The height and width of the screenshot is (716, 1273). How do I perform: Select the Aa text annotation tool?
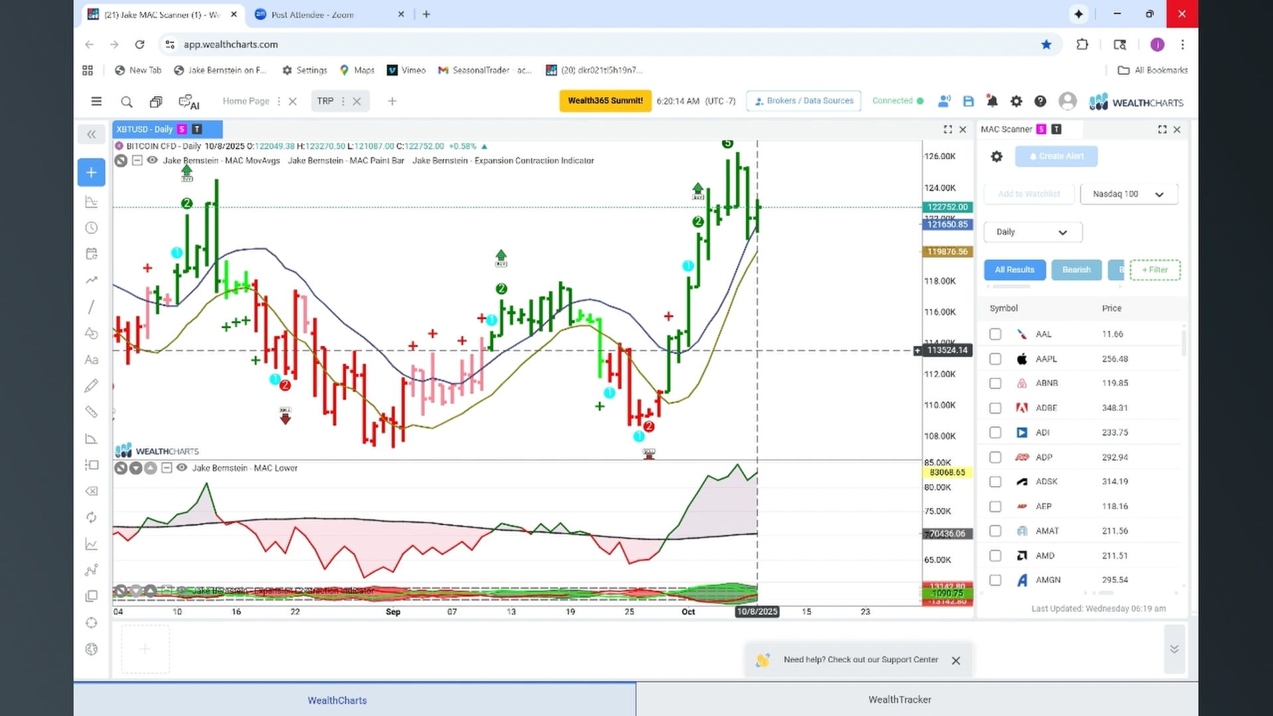pyautogui.click(x=91, y=359)
